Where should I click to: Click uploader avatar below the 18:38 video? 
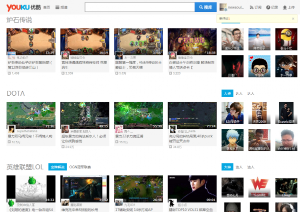point(172,56)
